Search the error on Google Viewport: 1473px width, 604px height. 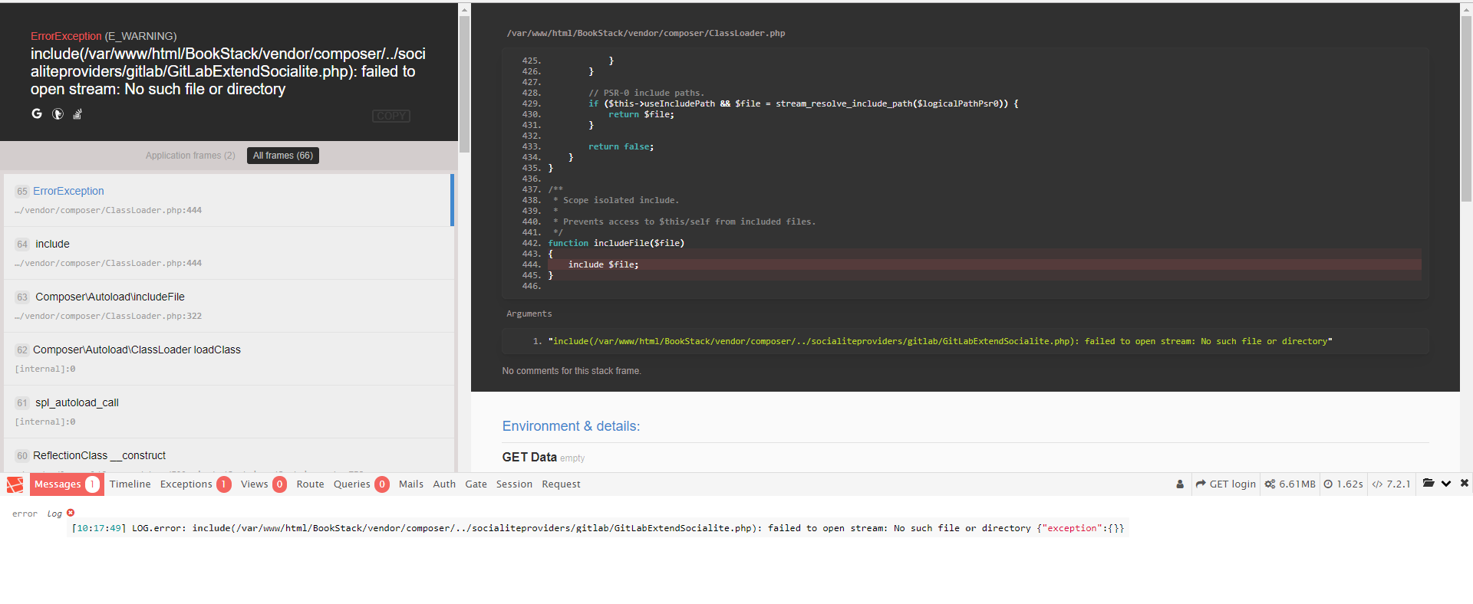pyautogui.click(x=37, y=113)
